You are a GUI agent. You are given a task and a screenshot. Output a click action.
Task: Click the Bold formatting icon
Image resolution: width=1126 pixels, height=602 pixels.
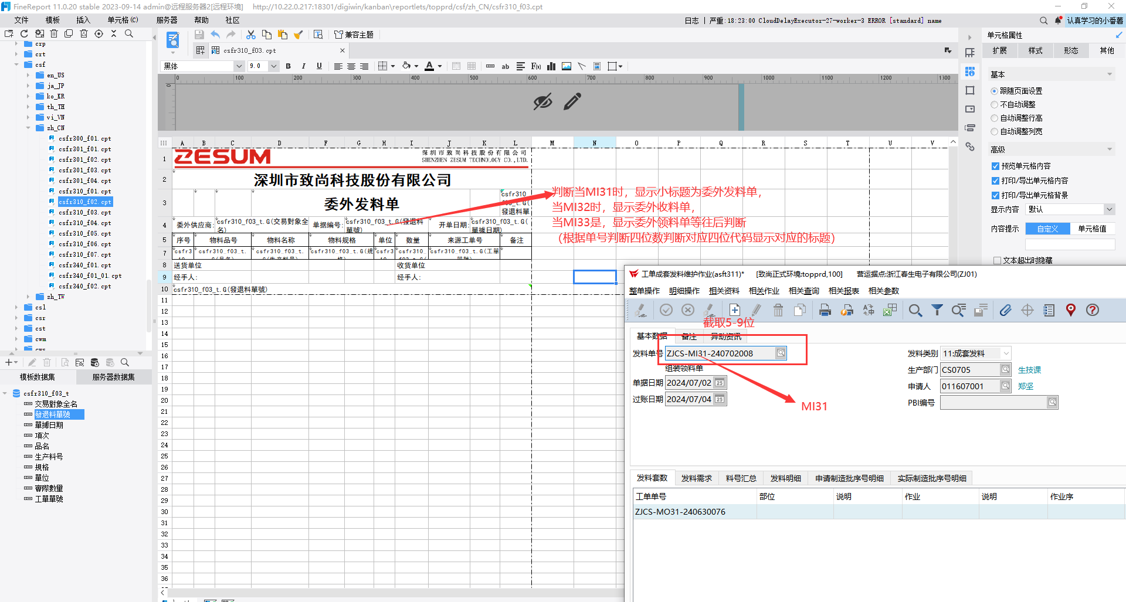coord(288,66)
